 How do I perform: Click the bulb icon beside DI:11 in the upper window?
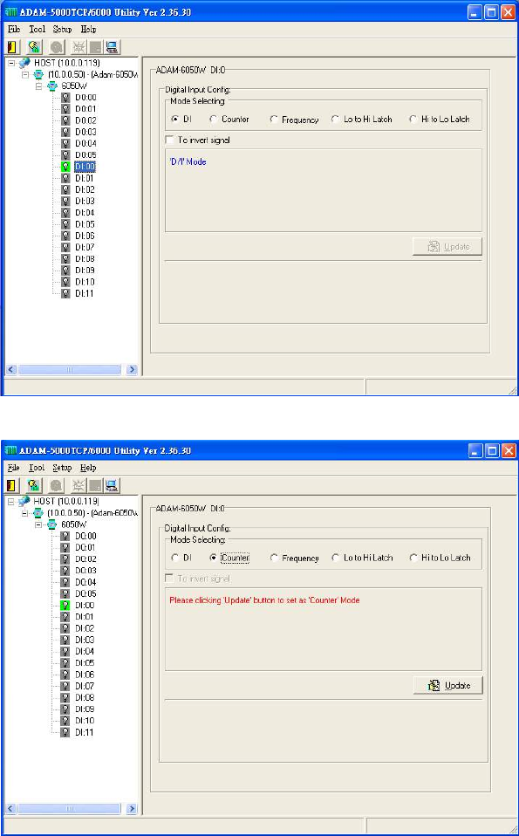tap(65, 294)
